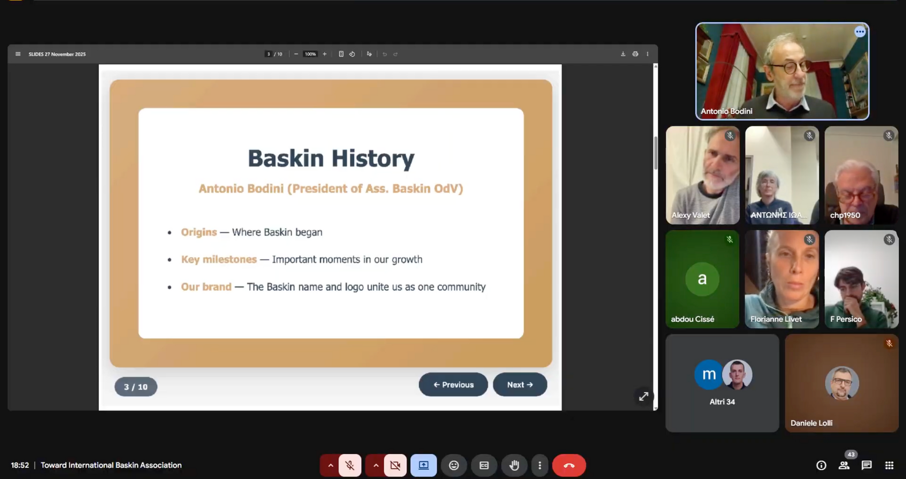Click the Key milestones bullet text
The width and height of the screenshot is (906, 479).
tap(302, 260)
